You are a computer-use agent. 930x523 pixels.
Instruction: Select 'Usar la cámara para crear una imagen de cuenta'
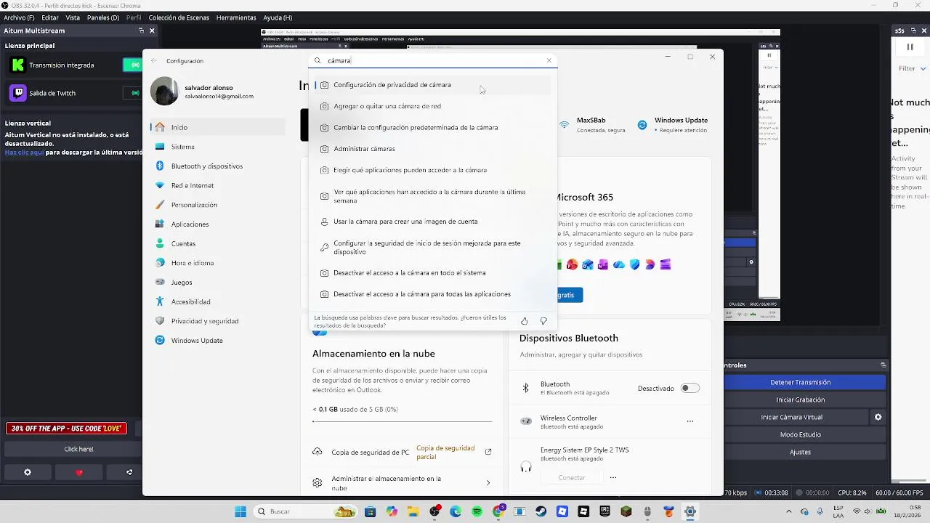[x=432, y=222]
